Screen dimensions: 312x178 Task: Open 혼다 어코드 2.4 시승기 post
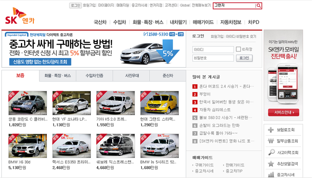pyautogui.click(x=226, y=87)
